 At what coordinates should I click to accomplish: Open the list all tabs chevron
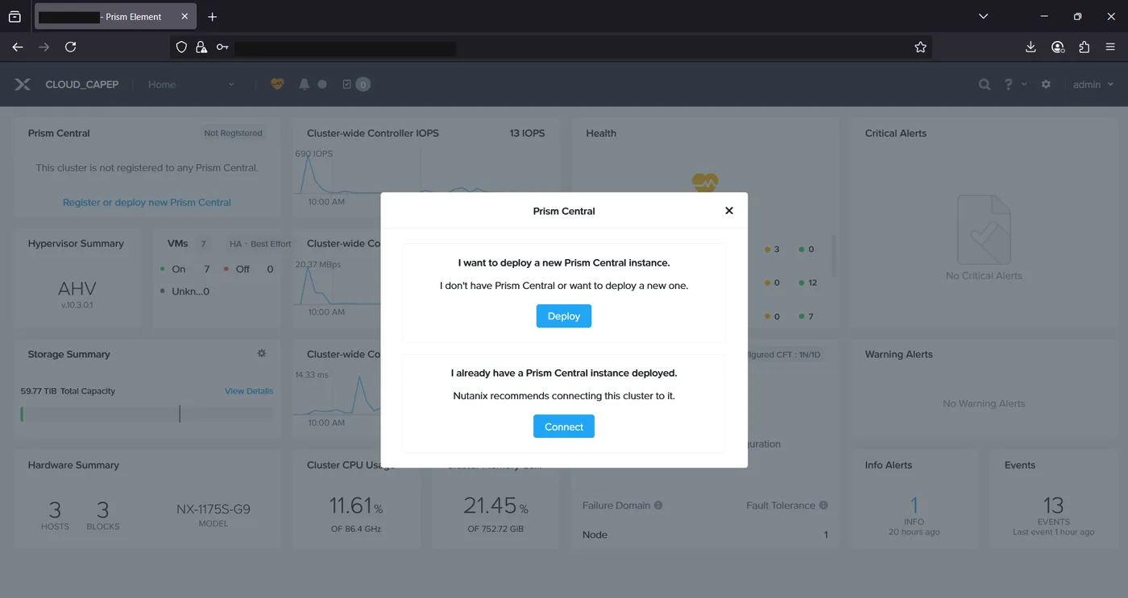point(983,16)
